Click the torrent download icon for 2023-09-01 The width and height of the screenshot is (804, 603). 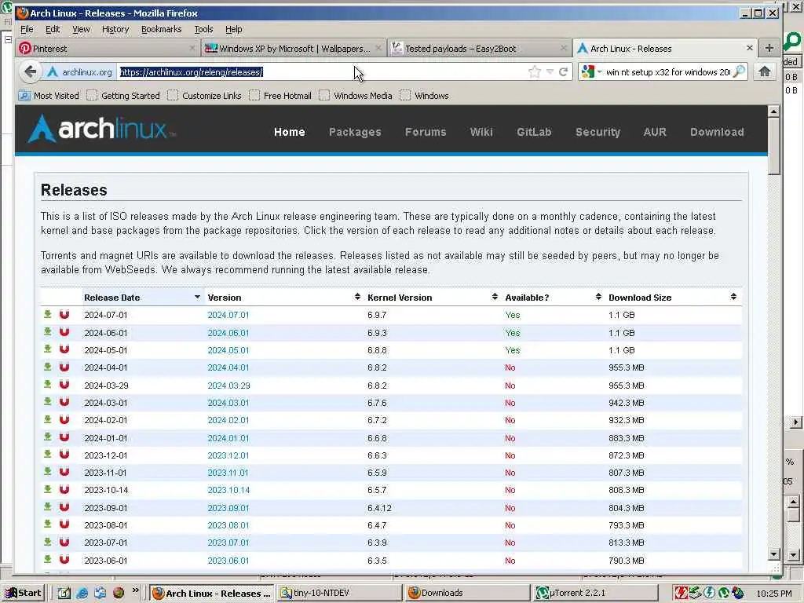point(48,507)
